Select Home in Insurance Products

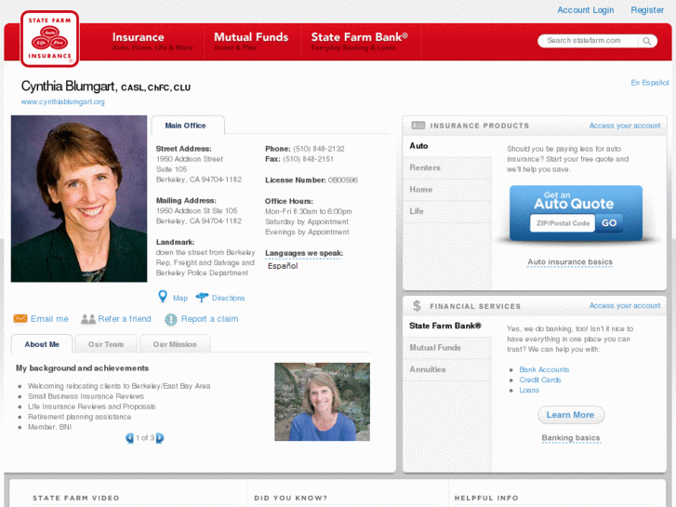pyautogui.click(x=447, y=190)
